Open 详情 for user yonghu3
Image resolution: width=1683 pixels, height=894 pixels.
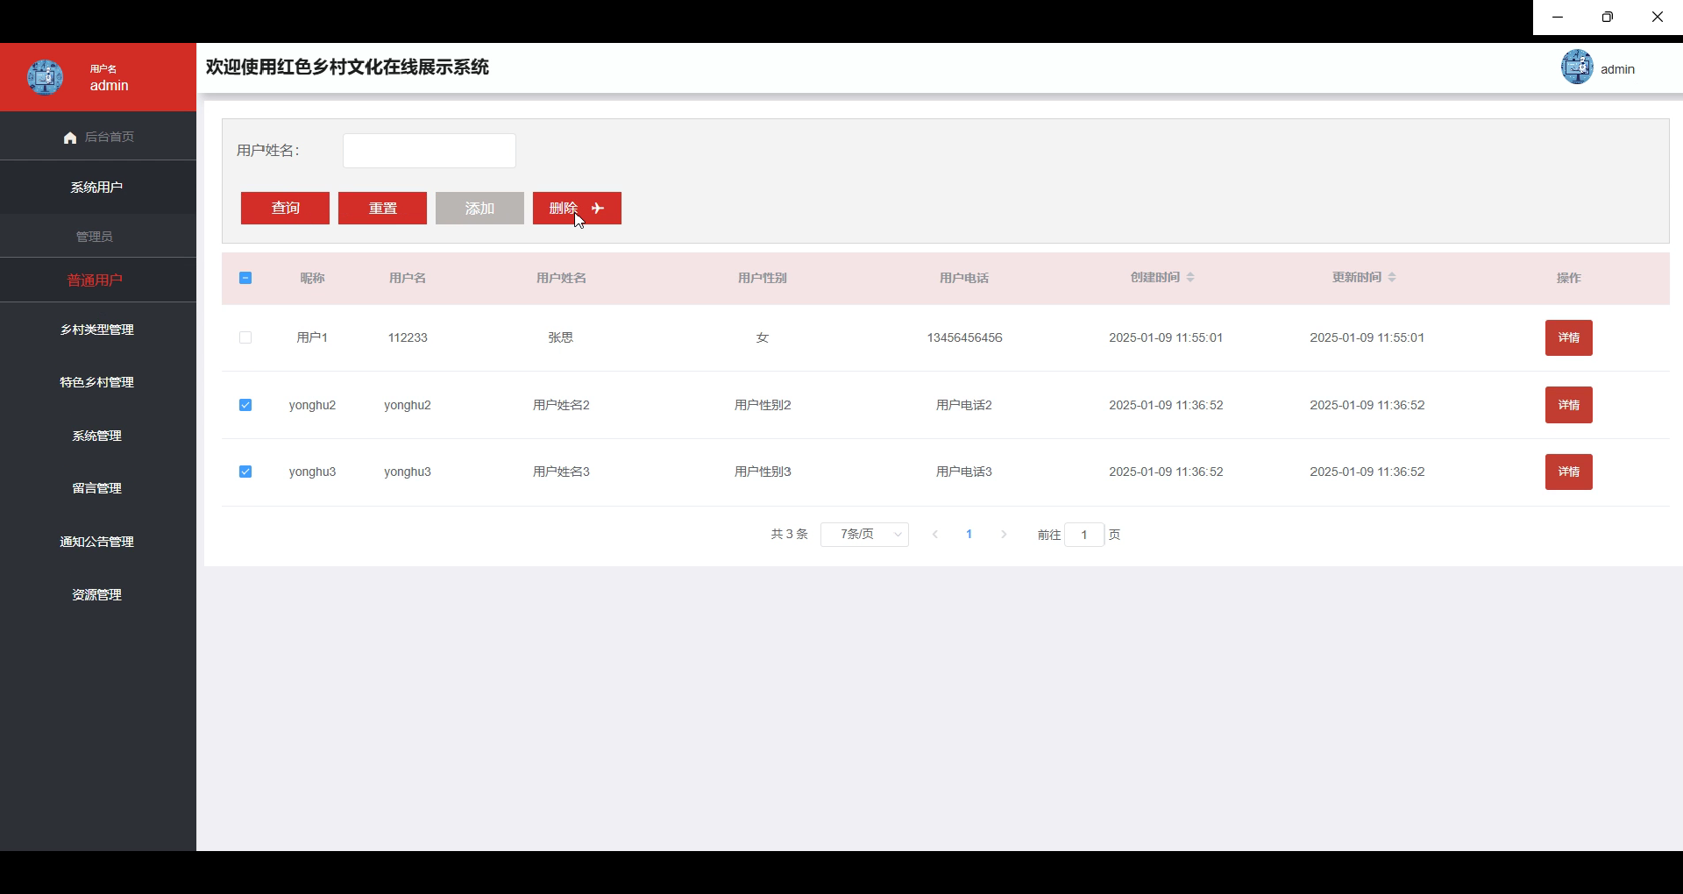coord(1568,472)
